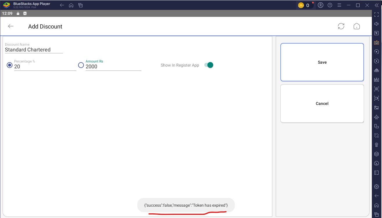This screenshot has height=218, width=382.
Task: Collapse the sidebar with double chevron
Action: click(376, 5)
